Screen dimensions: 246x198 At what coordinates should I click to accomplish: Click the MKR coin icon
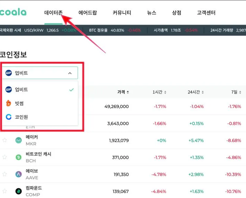(x=18, y=140)
